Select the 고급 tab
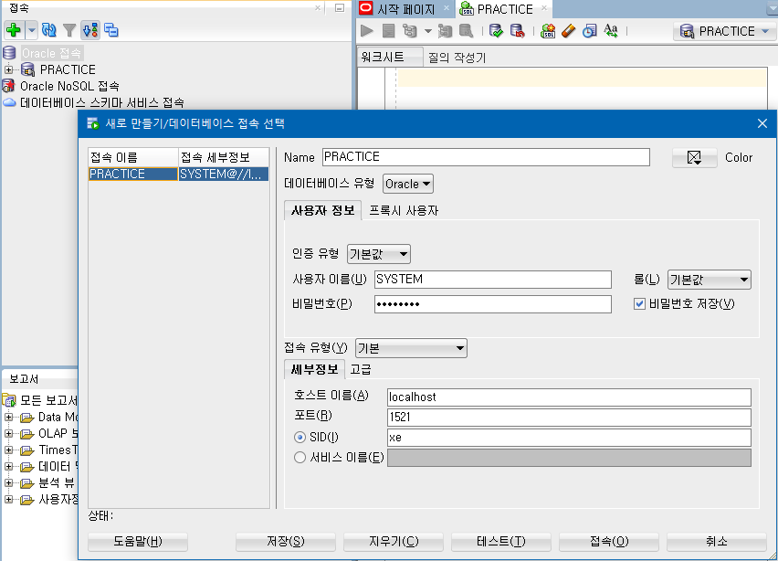 360,369
